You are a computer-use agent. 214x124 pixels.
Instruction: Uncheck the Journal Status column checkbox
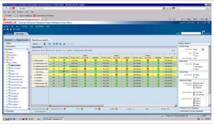[194, 95]
